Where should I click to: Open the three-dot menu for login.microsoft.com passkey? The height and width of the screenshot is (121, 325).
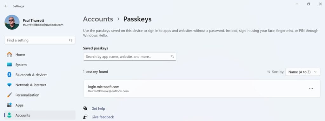[x=311, y=89]
